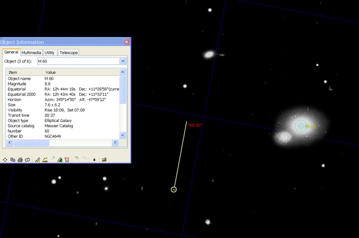Open the yellow folder icon in toolbar
The image size is (359, 238).
point(104,160)
